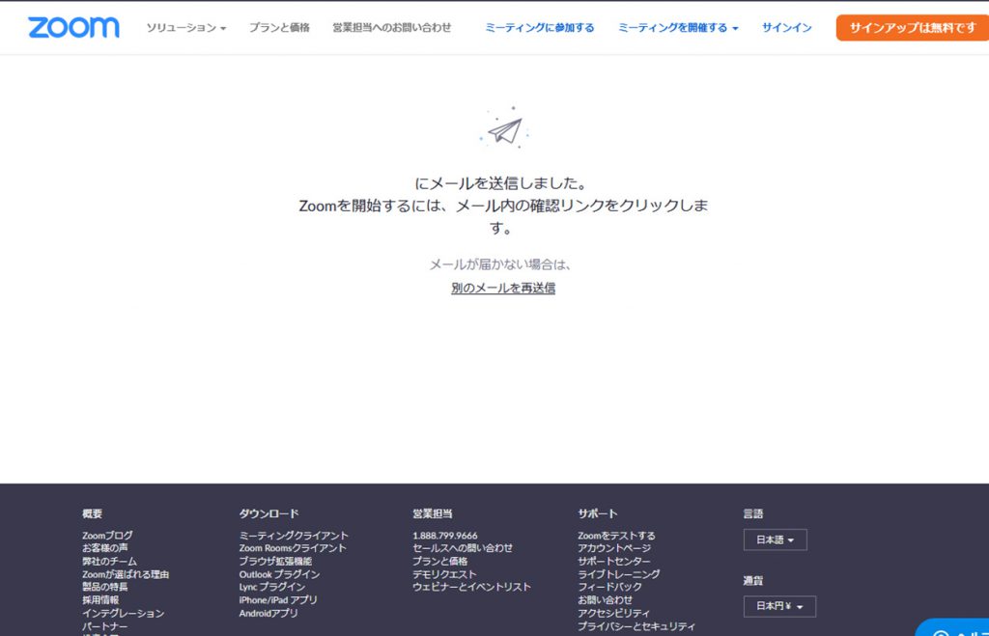Visit the 弊社のチーム footer link
The height and width of the screenshot is (636, 989).
coord(109,561)
